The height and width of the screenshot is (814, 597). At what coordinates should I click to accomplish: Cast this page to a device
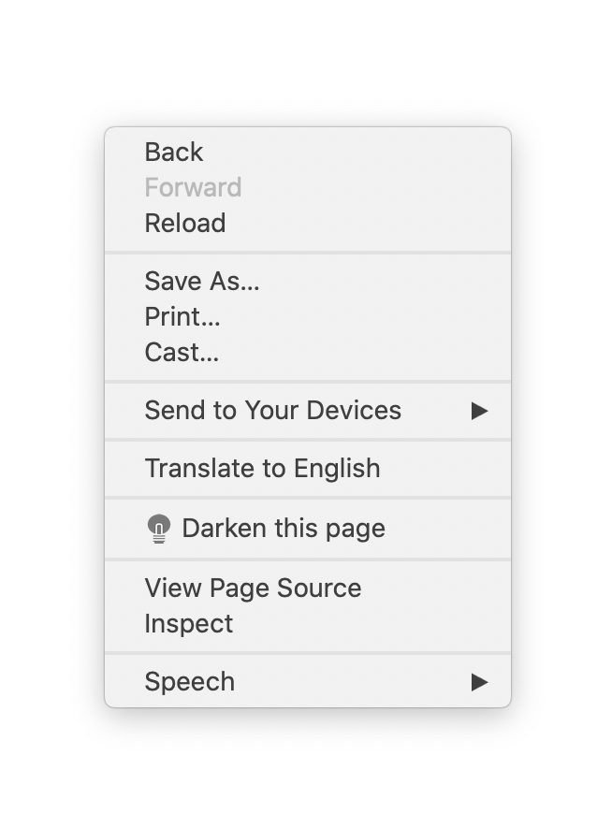click(181, 352)
